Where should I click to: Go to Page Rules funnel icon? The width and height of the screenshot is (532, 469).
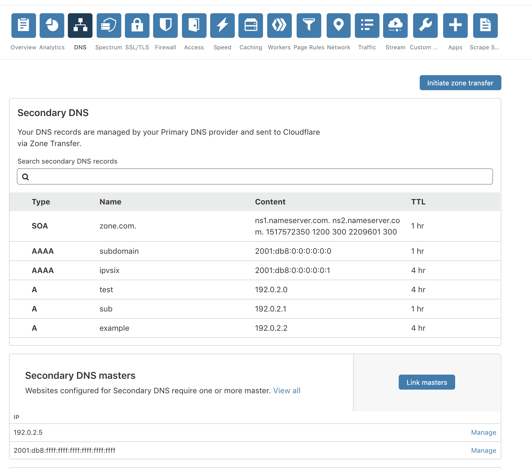tap(309, 26)
